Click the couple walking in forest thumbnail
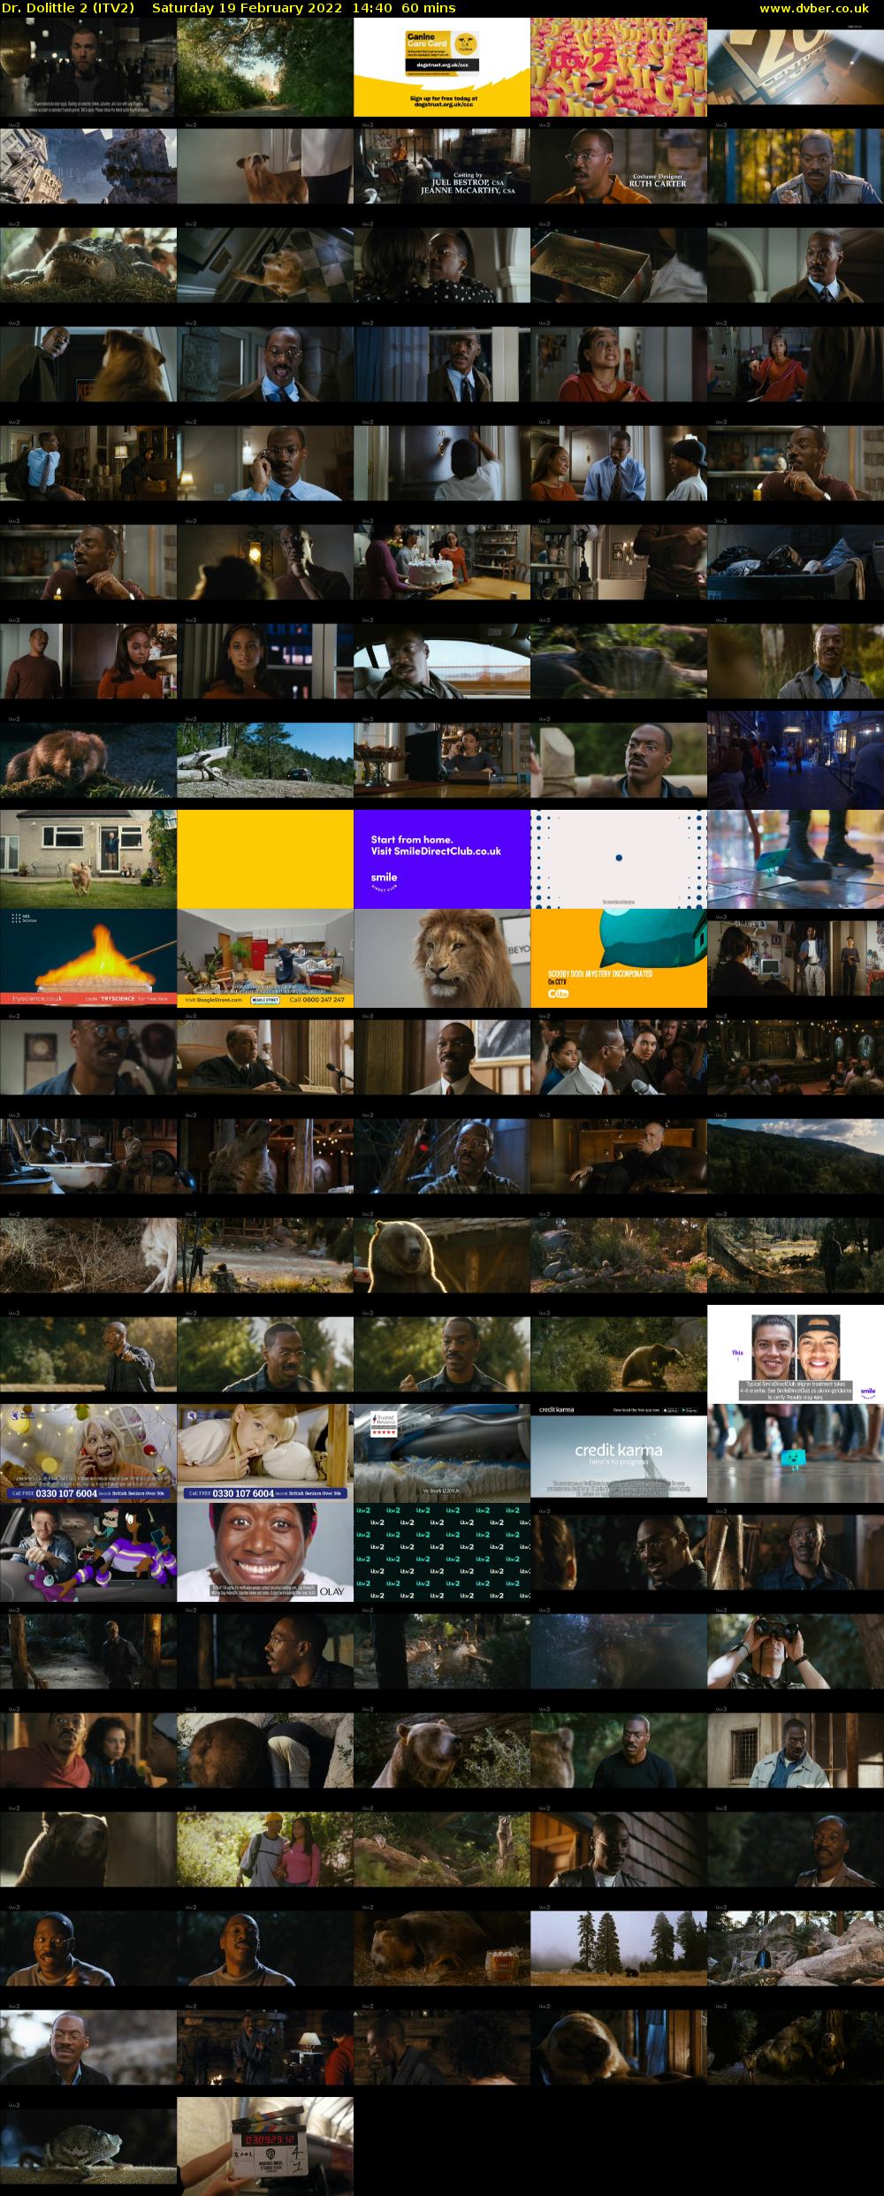Screen dimensions: 884x2196 pos(265,1849)
